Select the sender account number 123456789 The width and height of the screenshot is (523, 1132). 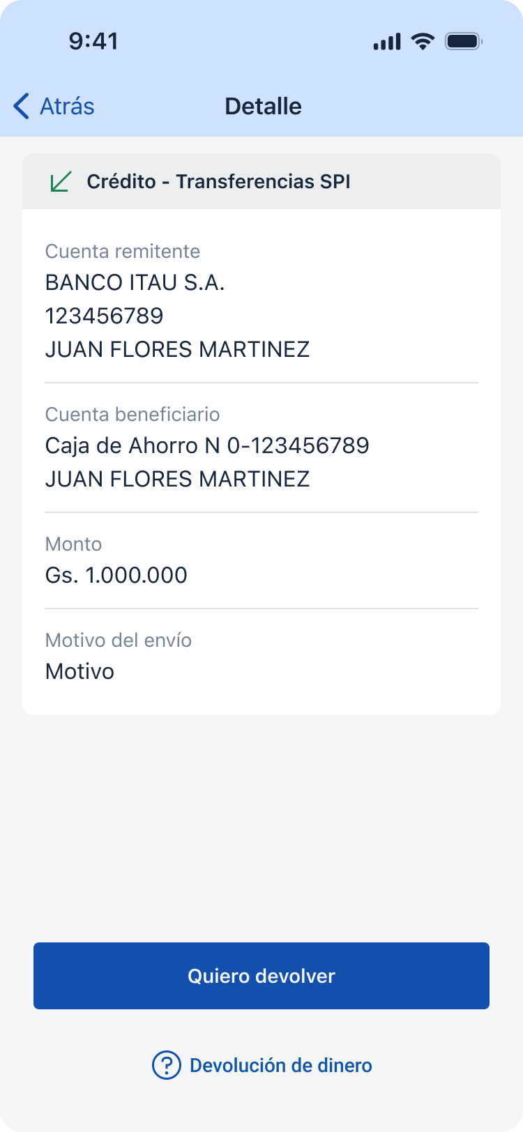(x=104, y=316)
